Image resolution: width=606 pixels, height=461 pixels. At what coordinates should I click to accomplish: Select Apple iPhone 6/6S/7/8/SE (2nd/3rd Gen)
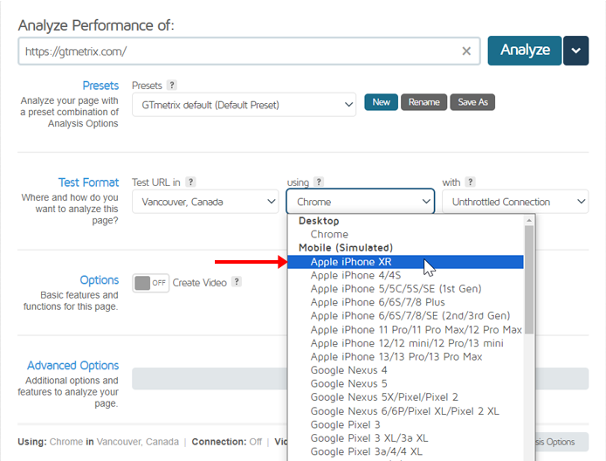[406, 316]
